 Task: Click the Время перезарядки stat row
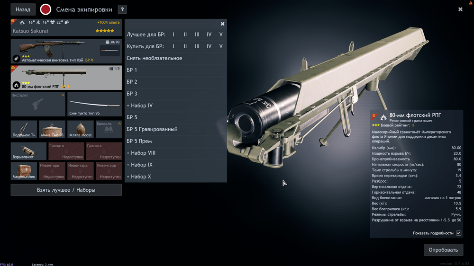416,176
